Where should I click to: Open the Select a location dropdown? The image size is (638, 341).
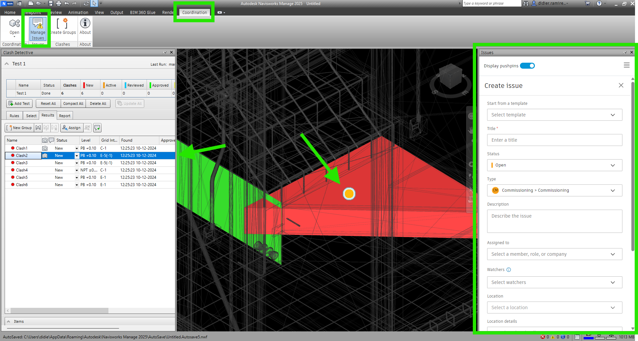pos(554,307)
